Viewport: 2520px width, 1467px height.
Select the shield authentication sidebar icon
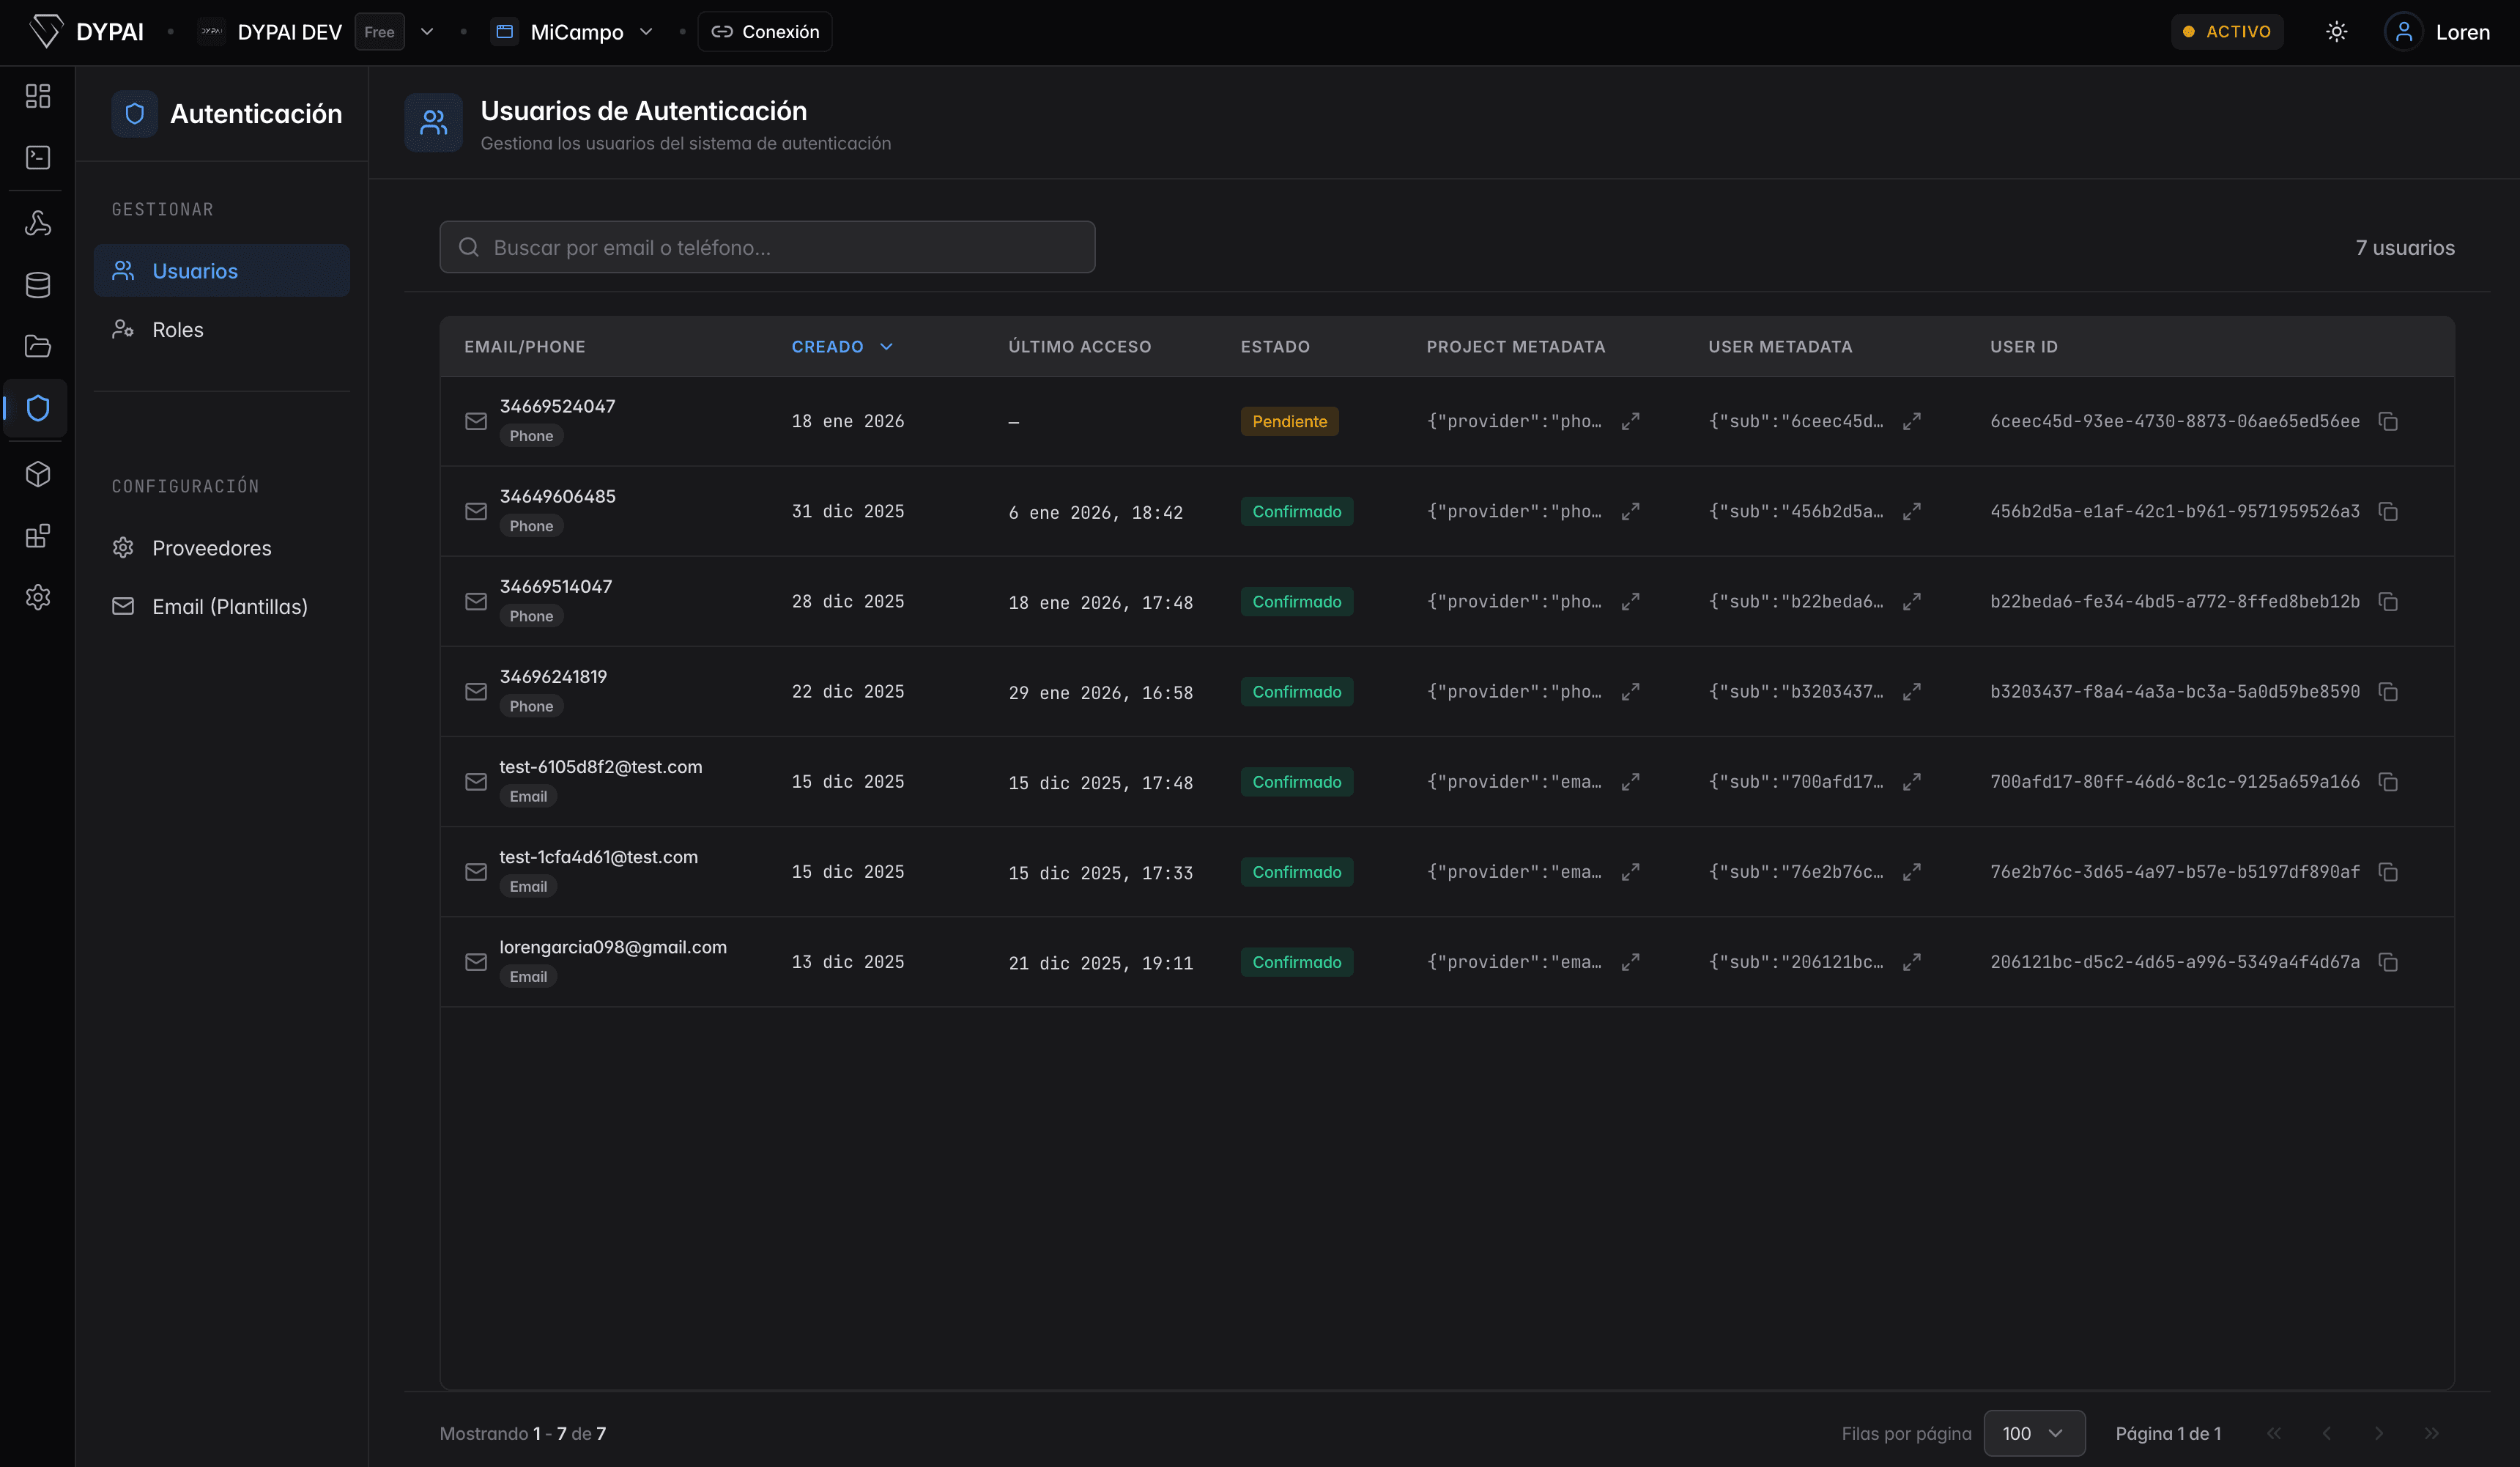point(38,408)
